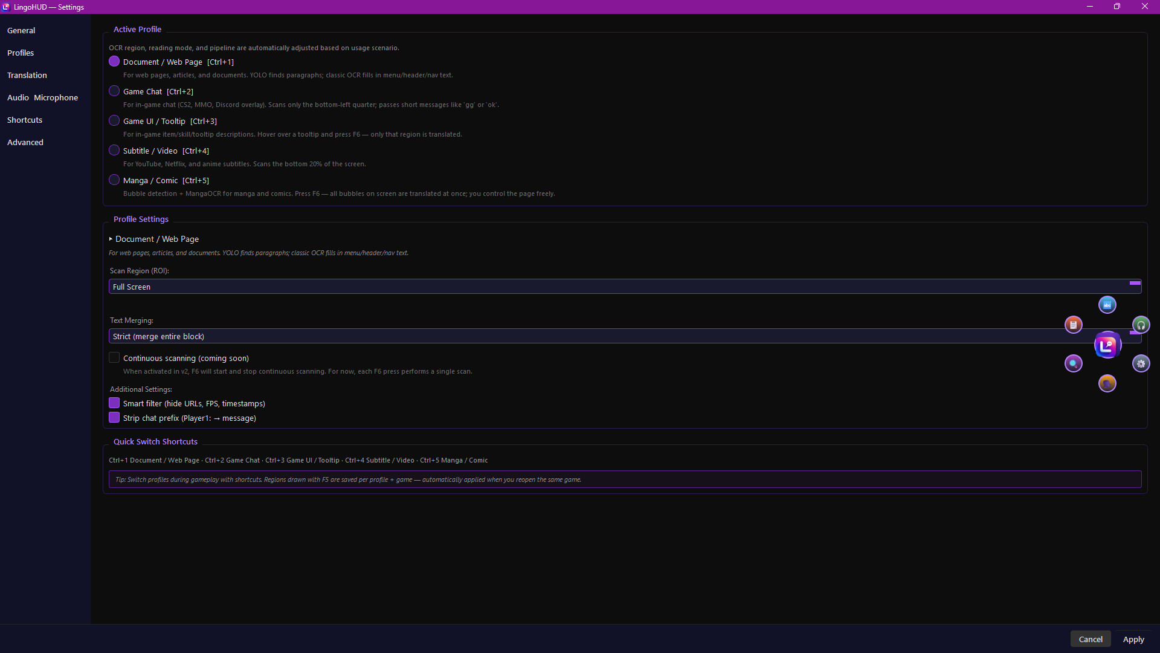Click the Profile Settings group heading
Image resolution: width=1160 pixels, height=653 pixels.
click(141, 219)
